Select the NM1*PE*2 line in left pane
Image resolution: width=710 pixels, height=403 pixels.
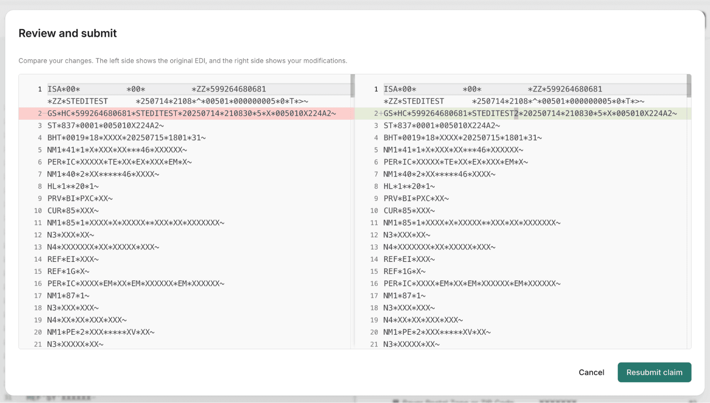[x=101, y=332]
